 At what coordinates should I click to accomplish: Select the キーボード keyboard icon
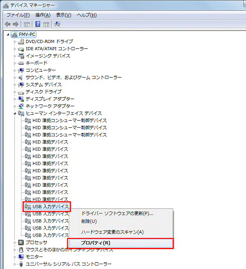click(21, 63)
